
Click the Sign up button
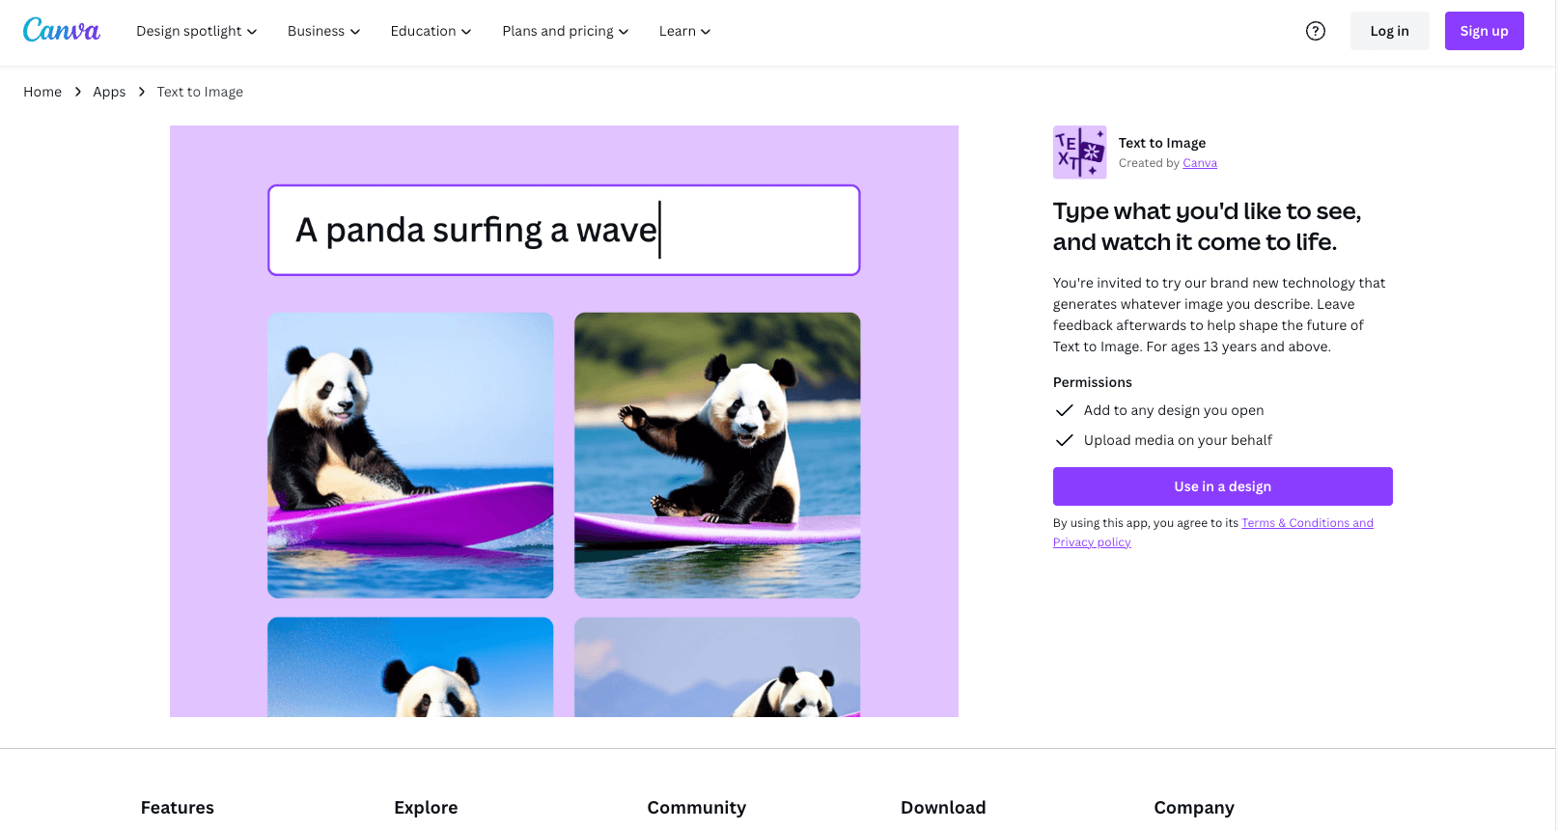click(x=1484, y=31)
